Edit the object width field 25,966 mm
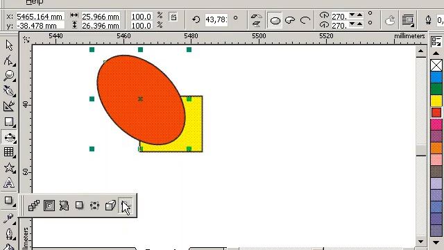 [x=101, y=17]
